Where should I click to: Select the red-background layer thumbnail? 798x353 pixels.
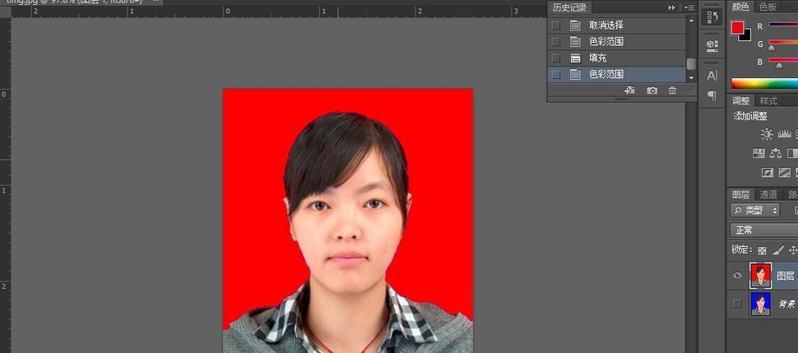click(760, 276)
